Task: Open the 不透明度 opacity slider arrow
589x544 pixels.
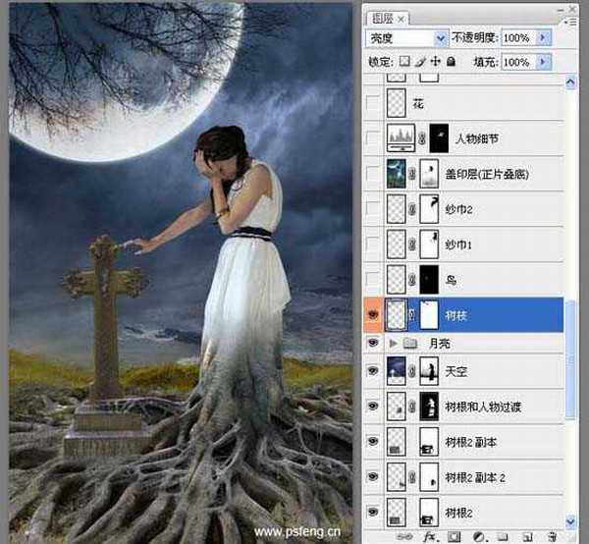Action: (x=544, y=37)
